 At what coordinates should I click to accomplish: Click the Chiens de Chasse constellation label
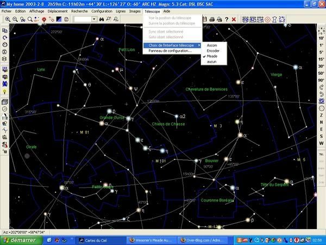[x=168, y=124]
